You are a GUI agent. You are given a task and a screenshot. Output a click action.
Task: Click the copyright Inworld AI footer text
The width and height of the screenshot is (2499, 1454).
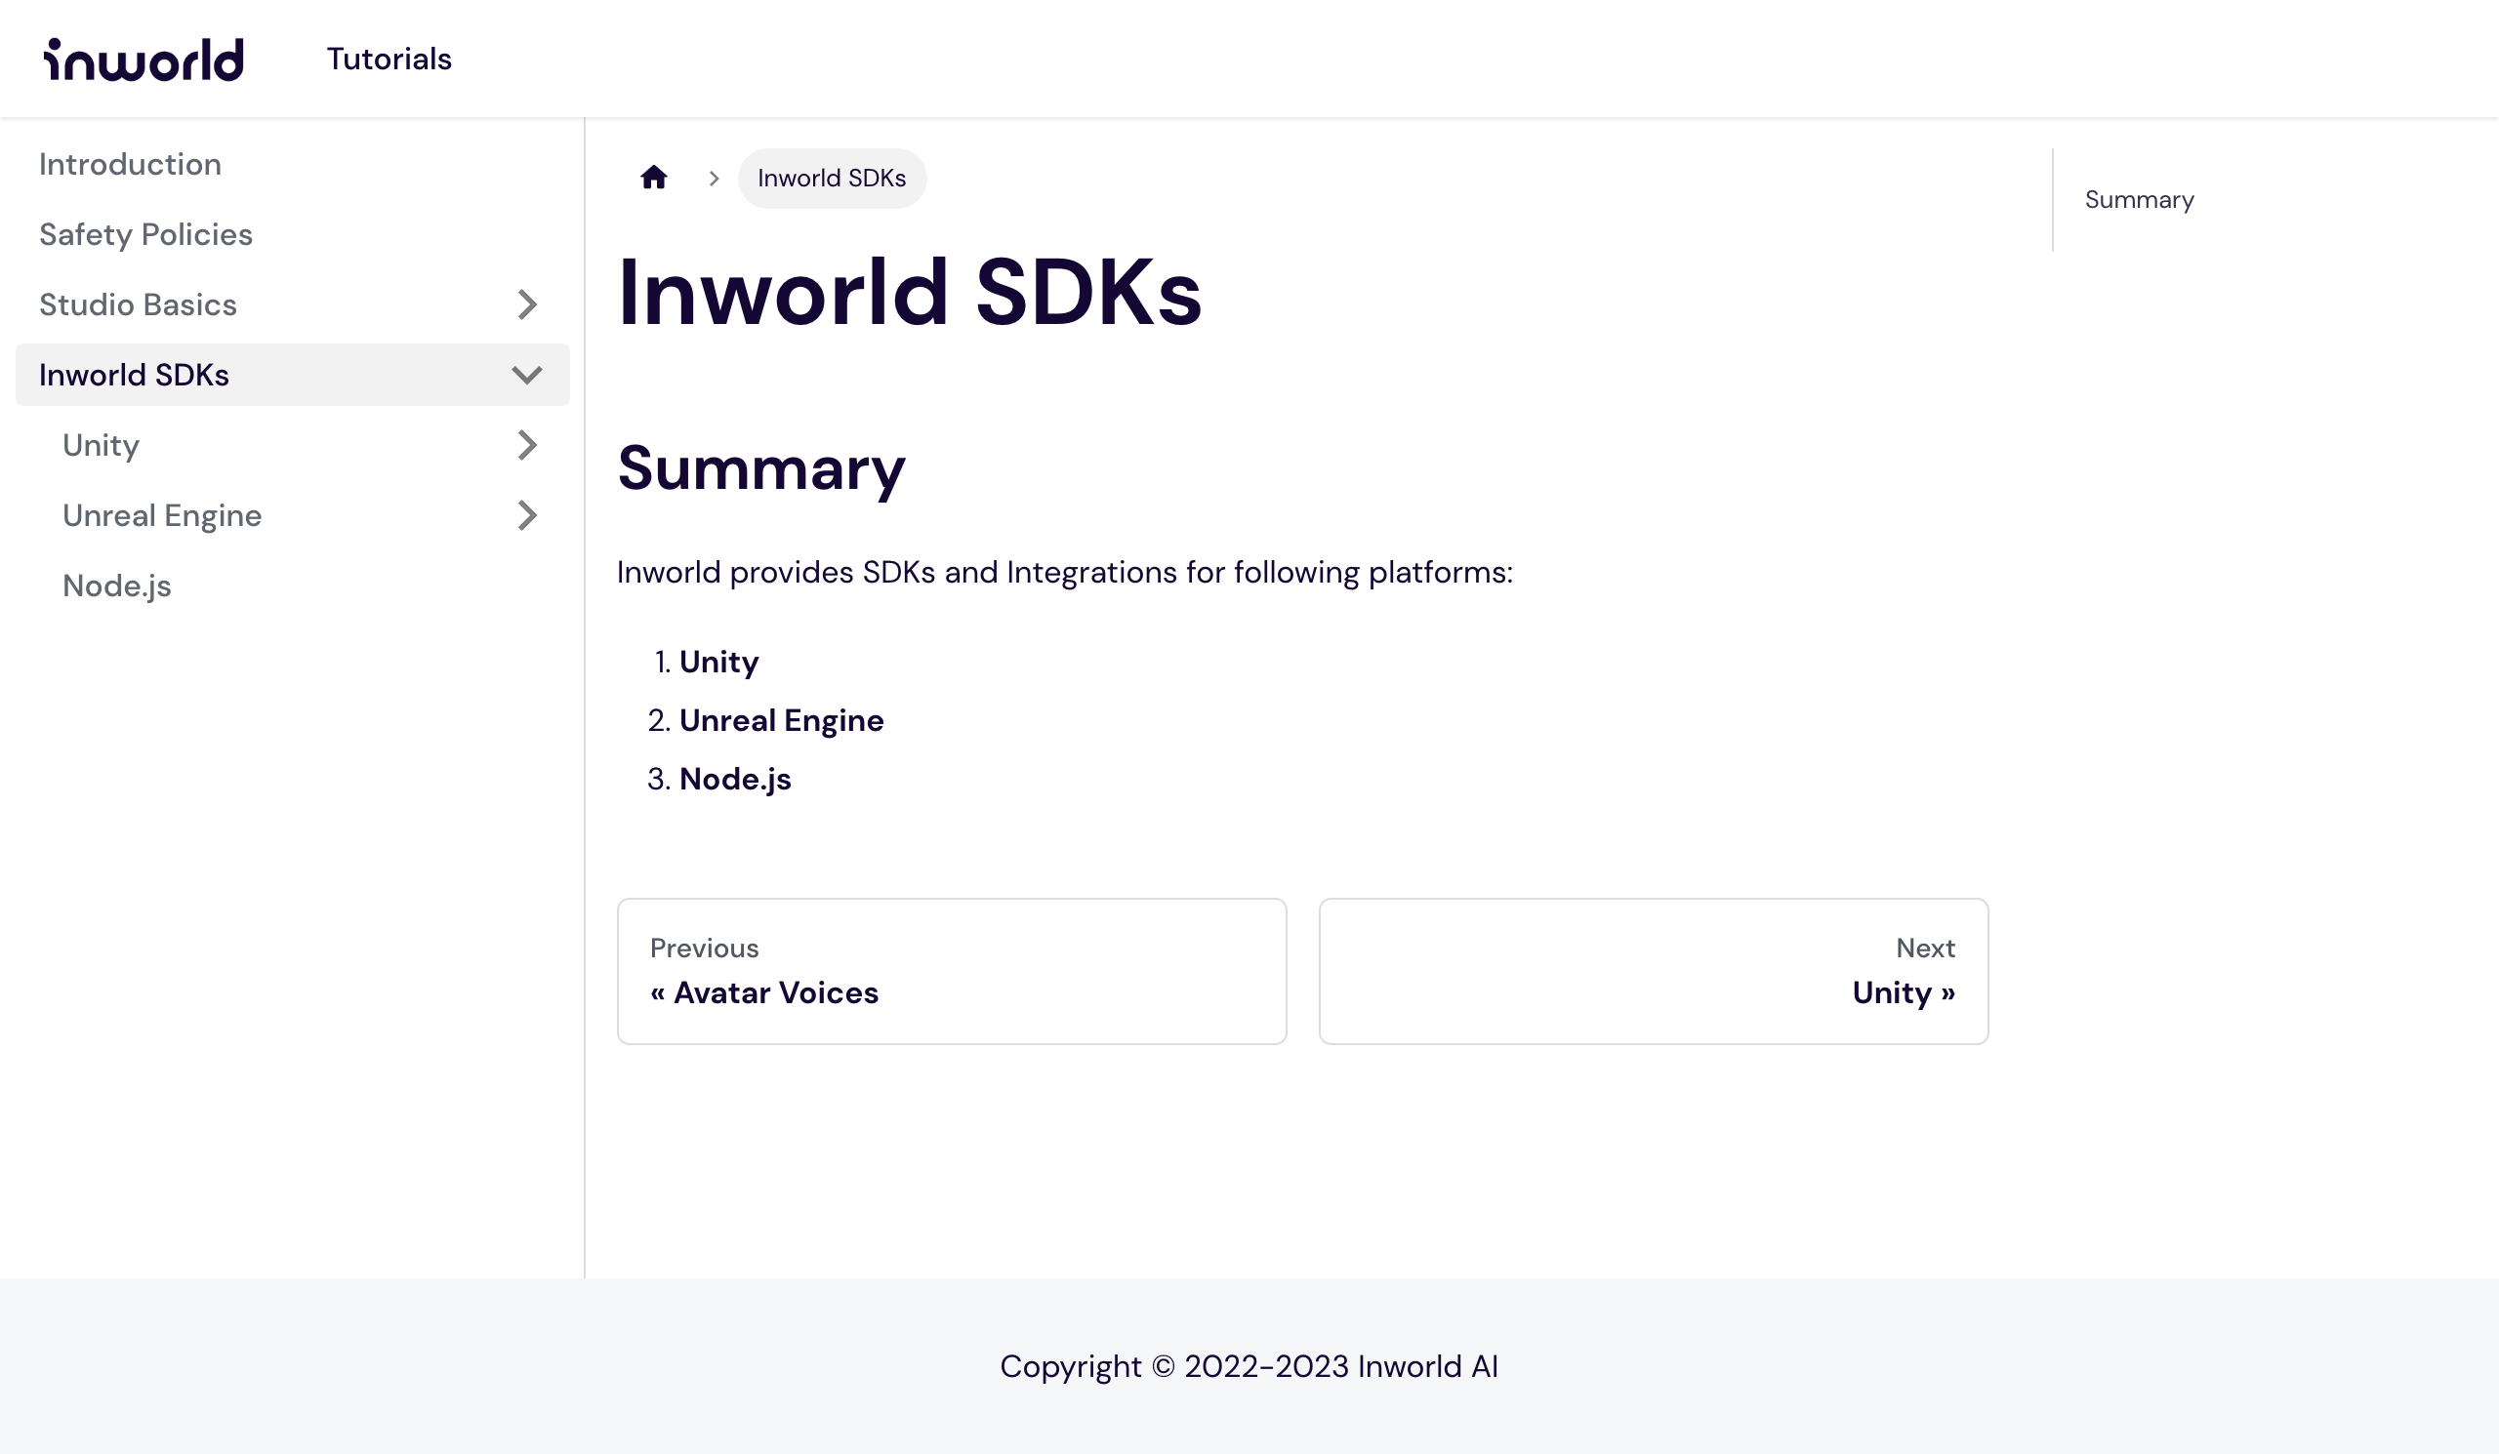tap(1249, 1367)
